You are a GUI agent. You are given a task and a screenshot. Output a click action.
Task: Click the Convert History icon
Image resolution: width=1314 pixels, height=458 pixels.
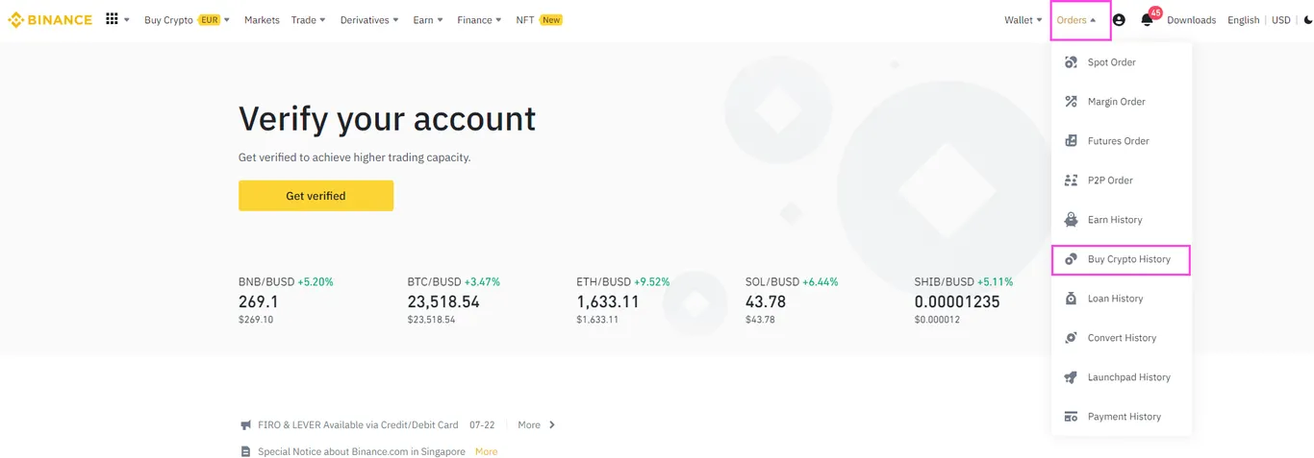[1071, 338]
